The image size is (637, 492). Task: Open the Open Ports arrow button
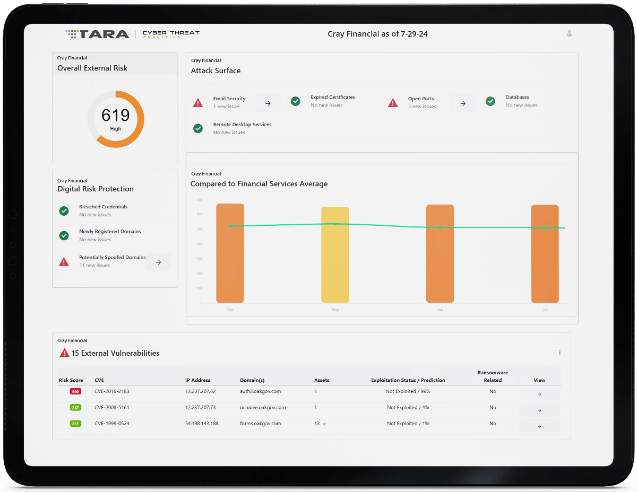[463, 103]
